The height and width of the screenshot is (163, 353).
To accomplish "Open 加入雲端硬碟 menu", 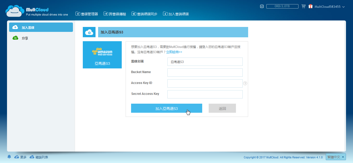I will click(x=176, y=14).
